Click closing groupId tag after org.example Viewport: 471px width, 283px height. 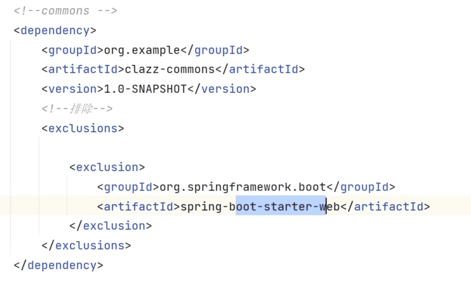[x=215, y=50]
